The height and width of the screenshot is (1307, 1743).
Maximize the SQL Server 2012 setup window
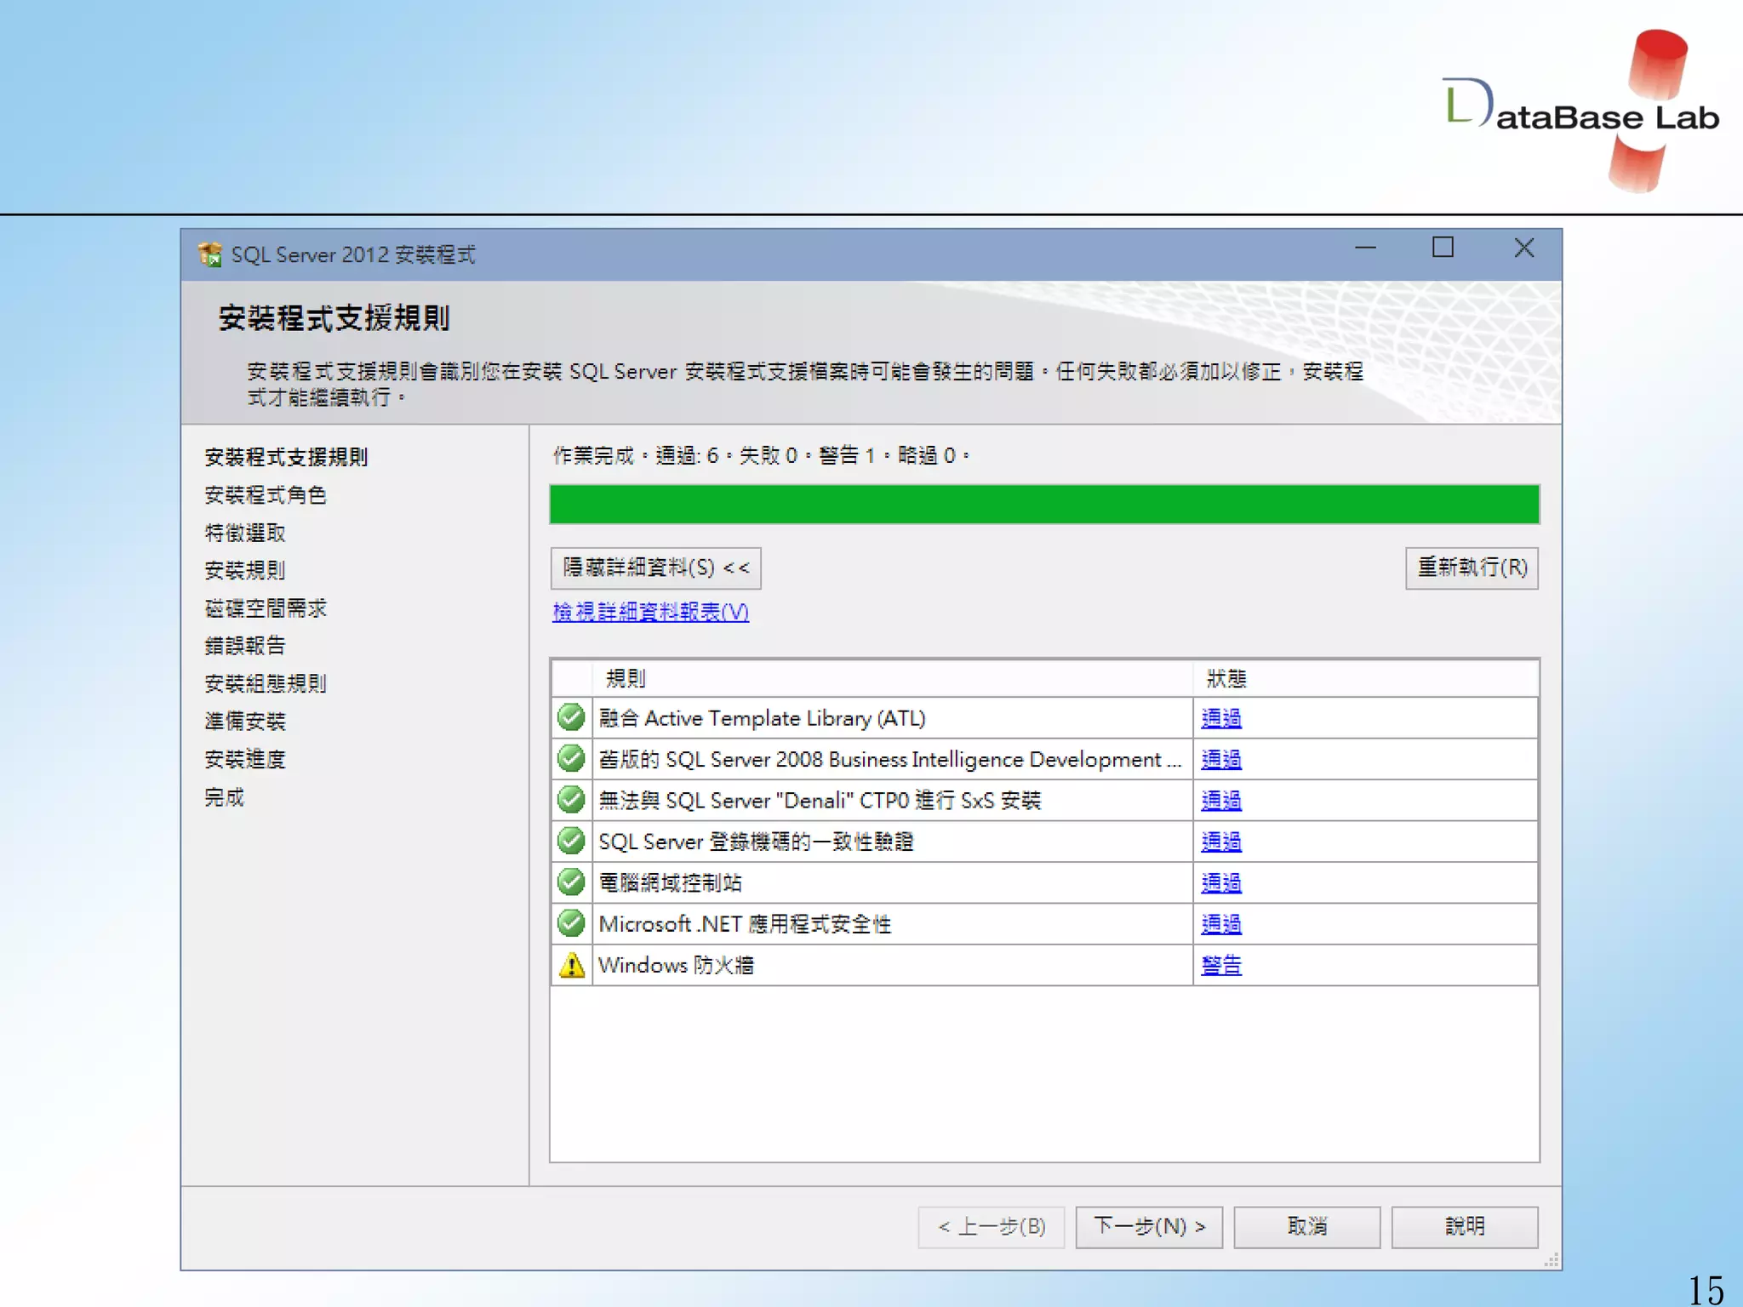[1443, 248]
